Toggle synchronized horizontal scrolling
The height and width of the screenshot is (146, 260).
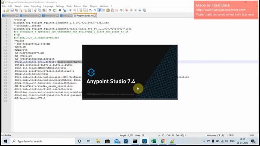tap(85, 10)
